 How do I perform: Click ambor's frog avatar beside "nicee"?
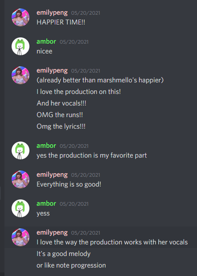tap(21, 46)
